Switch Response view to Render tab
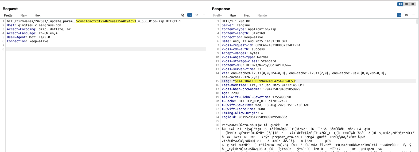Viewport: 419px width, 152px height. (x=263, y=15)
